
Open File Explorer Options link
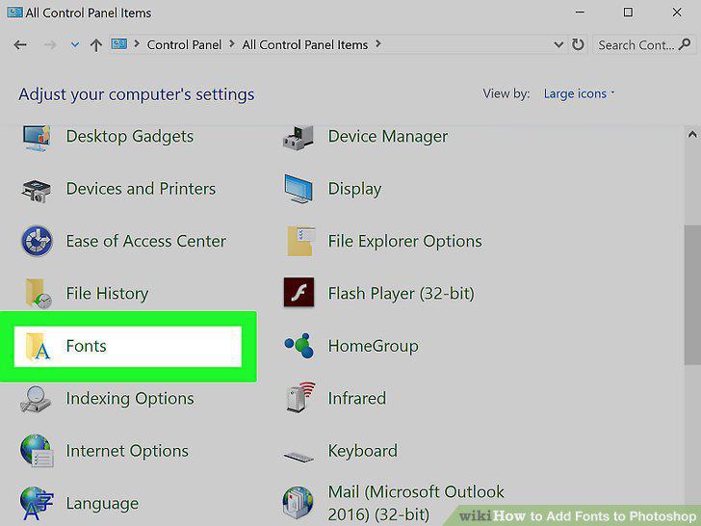(404, 241)
